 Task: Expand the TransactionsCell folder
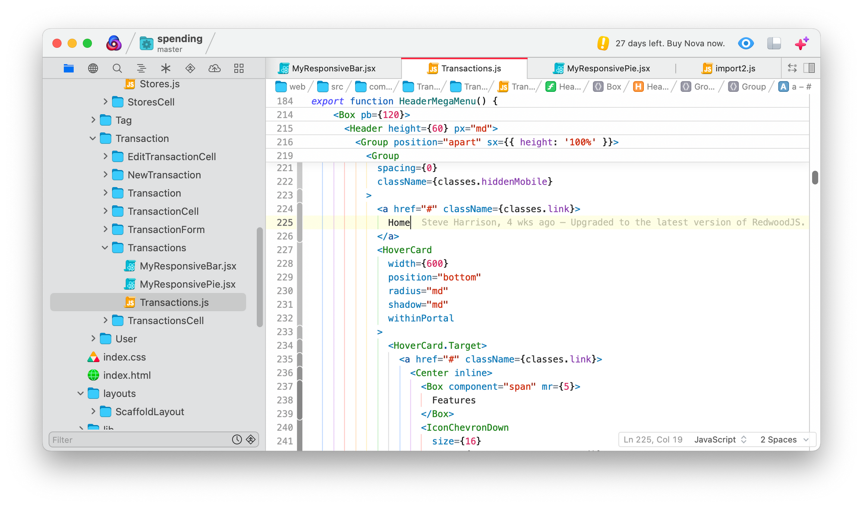[x=105, y=320]
